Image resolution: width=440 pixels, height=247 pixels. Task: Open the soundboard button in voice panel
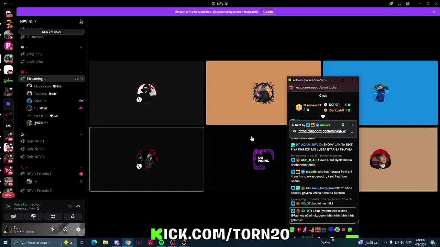[x=73, y=216]
